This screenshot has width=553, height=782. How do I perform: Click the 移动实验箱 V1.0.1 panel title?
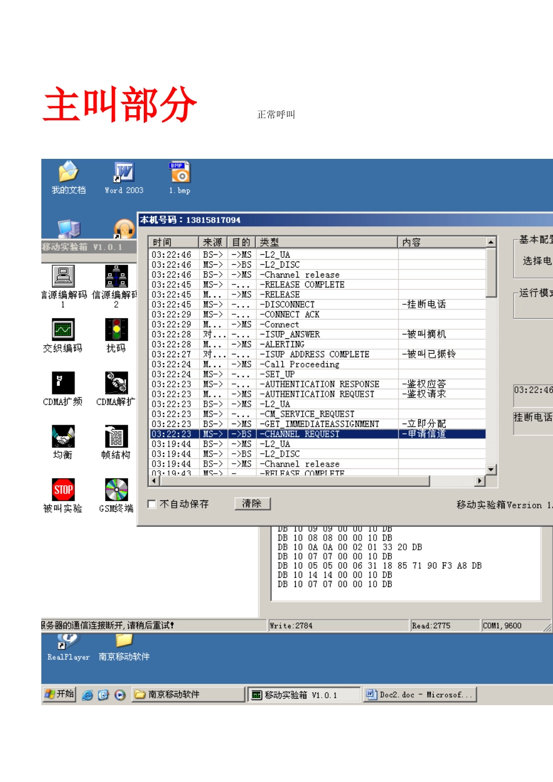(88, 247)
